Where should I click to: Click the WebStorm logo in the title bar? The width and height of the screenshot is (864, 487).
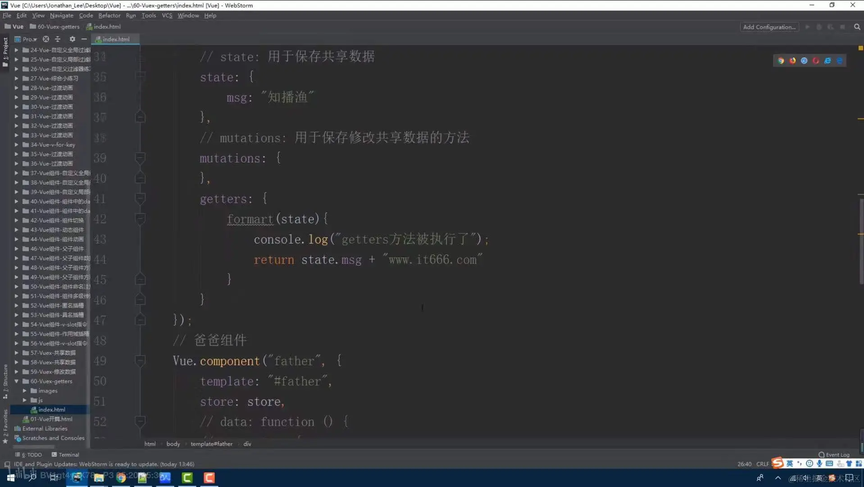[4, 5]
